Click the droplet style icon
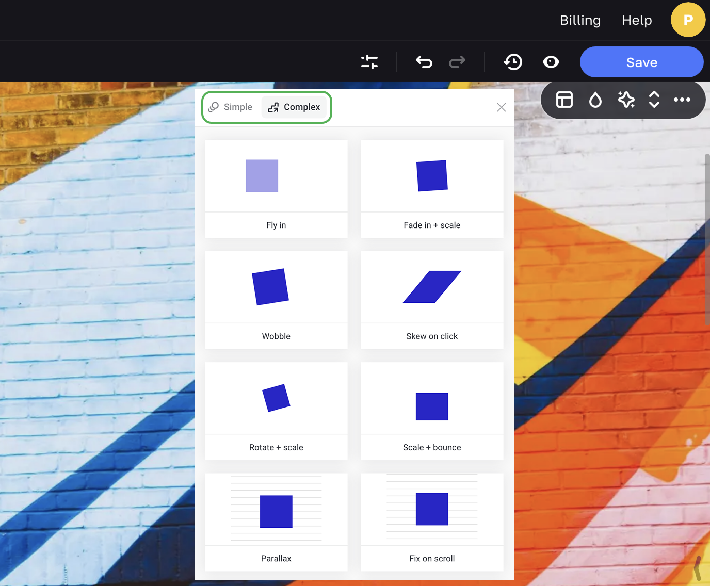 (x=595, y=100)
